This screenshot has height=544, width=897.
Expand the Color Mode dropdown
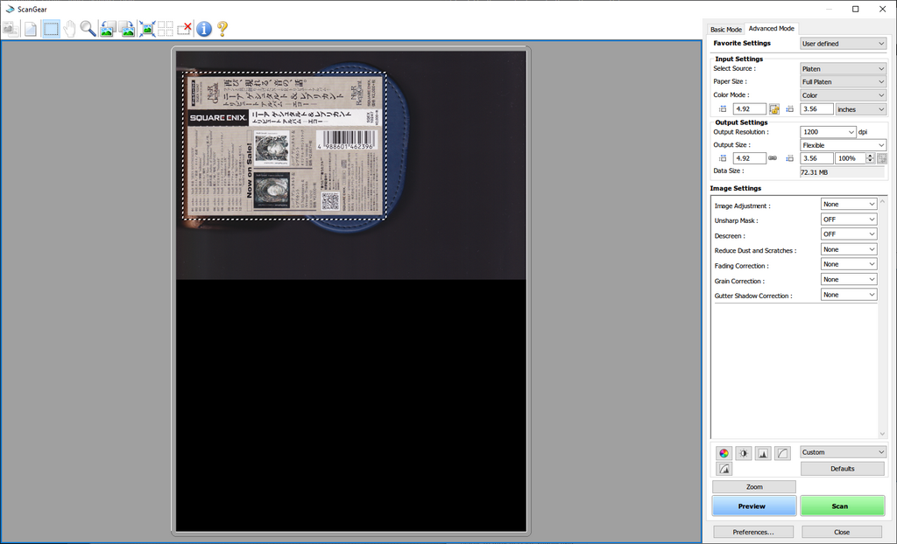[843, 95]
